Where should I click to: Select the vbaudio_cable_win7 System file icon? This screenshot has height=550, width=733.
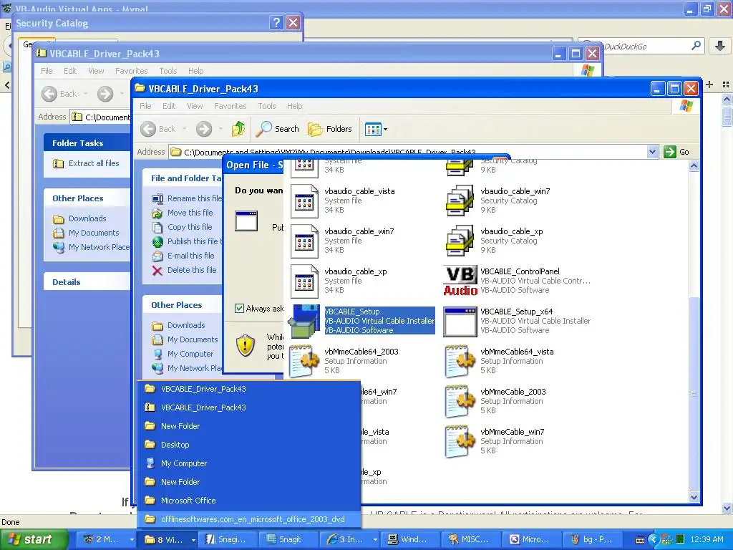(304, 241)
